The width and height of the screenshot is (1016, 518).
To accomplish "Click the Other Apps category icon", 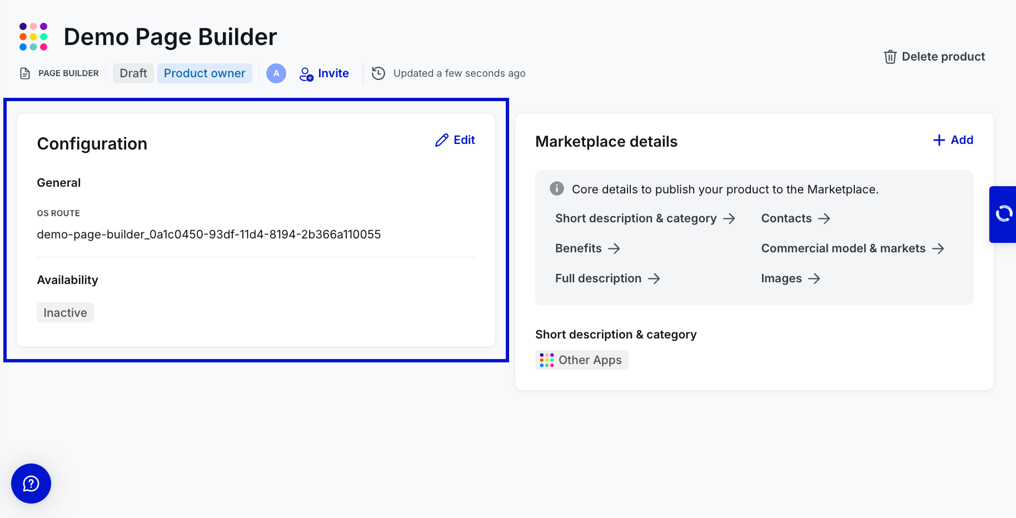I will (x=547, y=360).
